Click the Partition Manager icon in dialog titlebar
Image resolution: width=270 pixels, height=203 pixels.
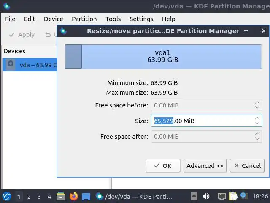[x=63, y=31]
